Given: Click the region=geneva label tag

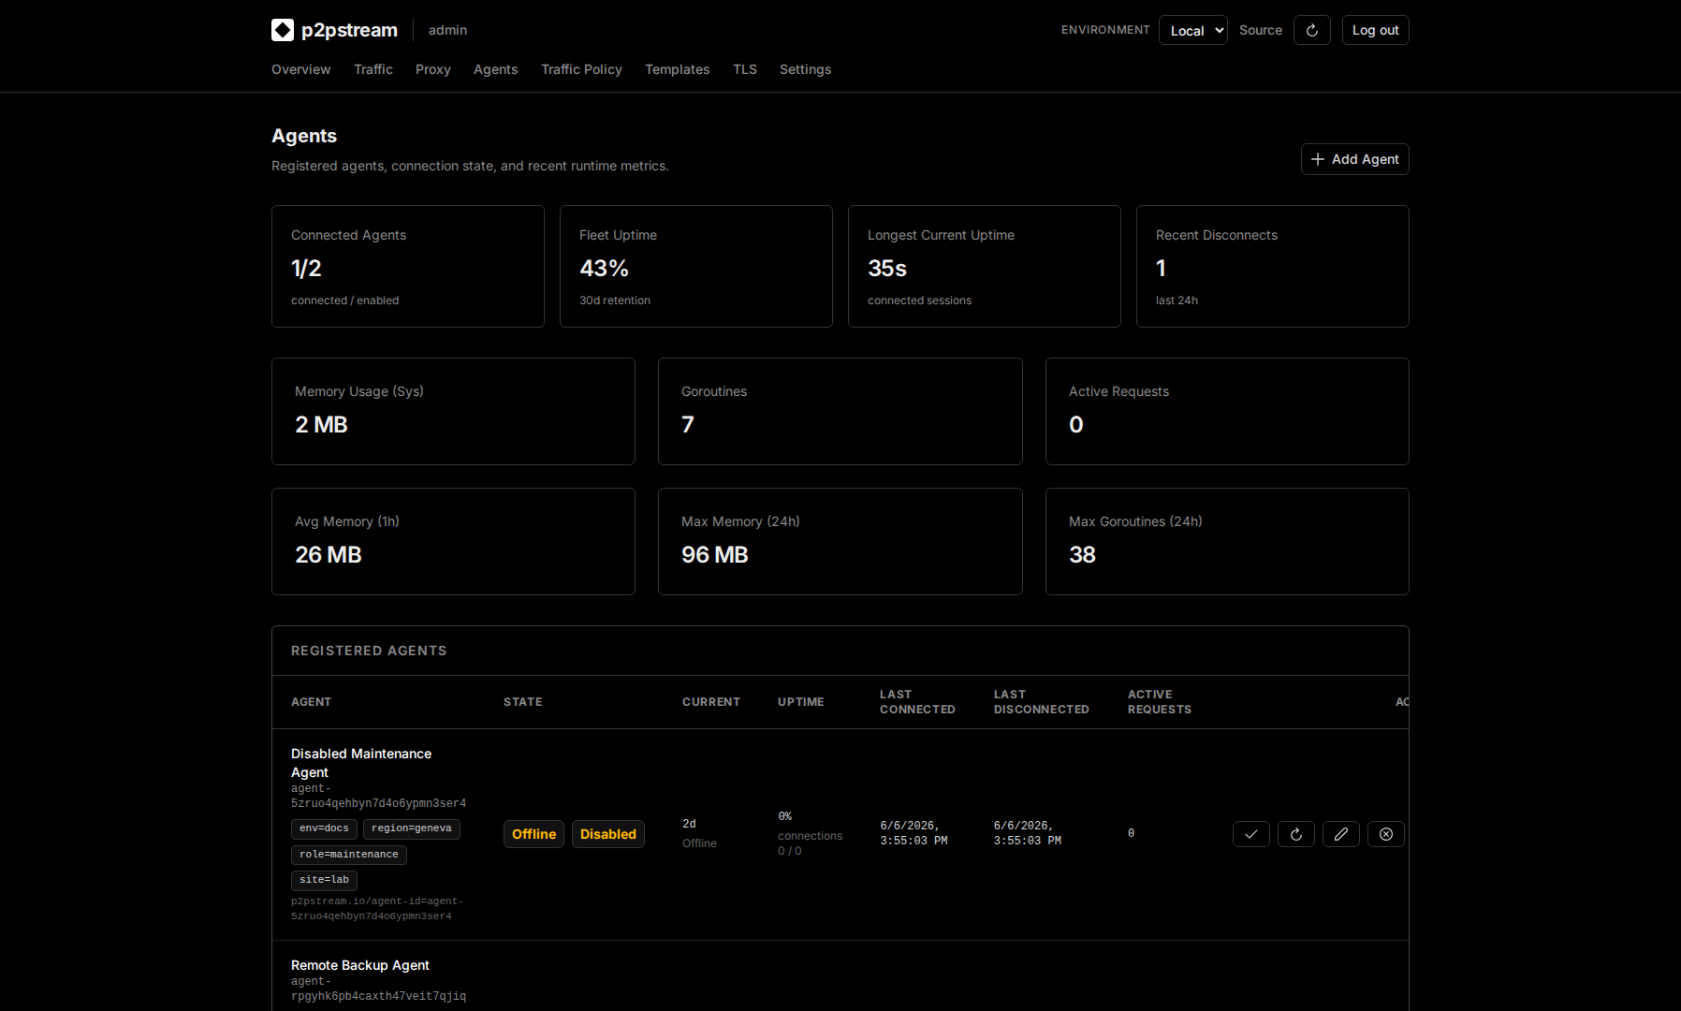Looking at the screenshot, I should click(412, 828).
